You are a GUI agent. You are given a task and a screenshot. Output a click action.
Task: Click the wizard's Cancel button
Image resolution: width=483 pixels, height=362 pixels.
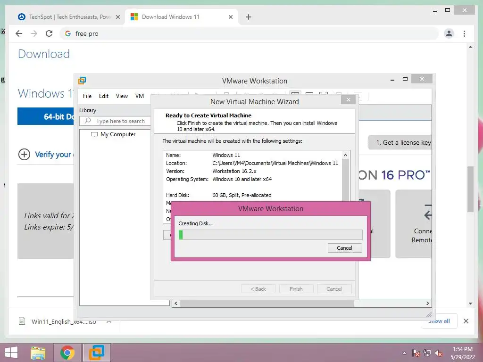click(x=334, y=289)
